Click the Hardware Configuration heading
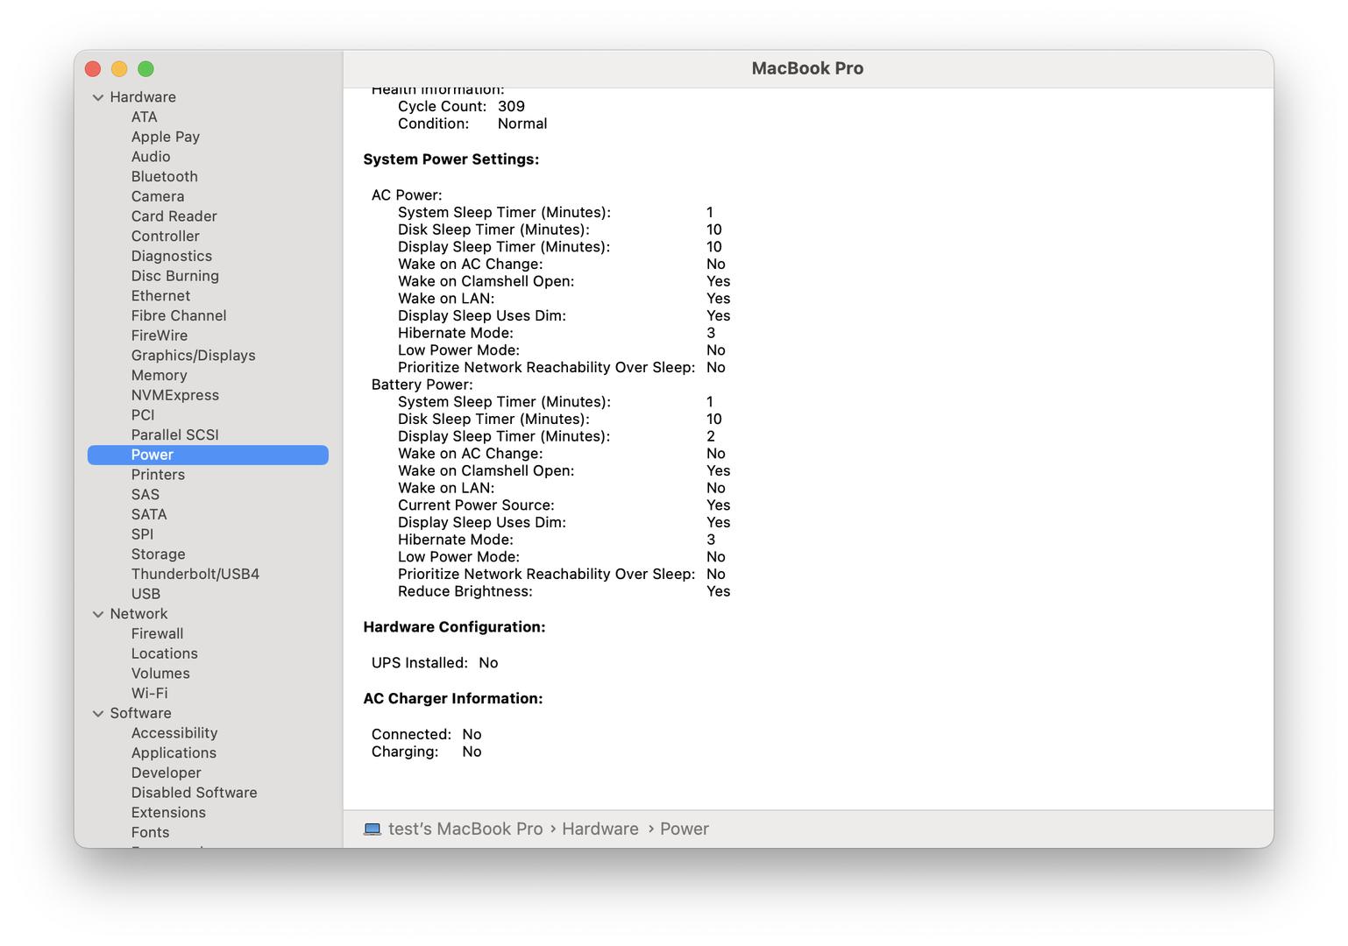This screenshot has width=1348, height=946. pos(455,627)
